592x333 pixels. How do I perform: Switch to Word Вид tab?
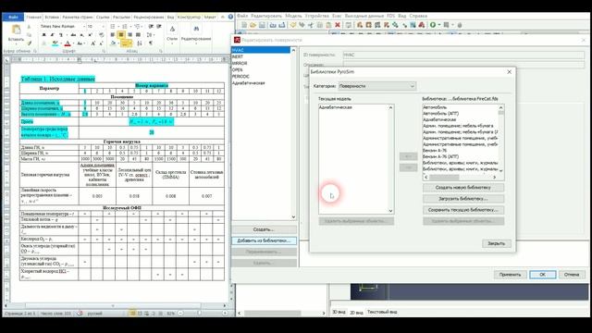(170, 17)
